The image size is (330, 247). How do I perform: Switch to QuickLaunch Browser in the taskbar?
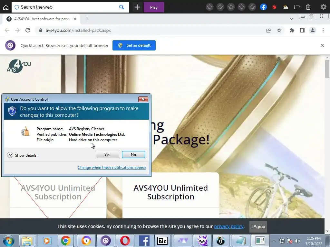[106, 241]
